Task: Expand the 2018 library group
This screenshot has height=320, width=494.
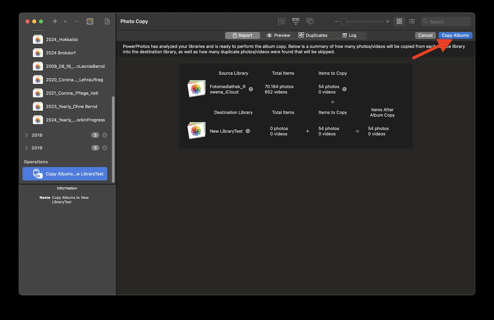Action: pyautogui.click(x=26, y=135)
